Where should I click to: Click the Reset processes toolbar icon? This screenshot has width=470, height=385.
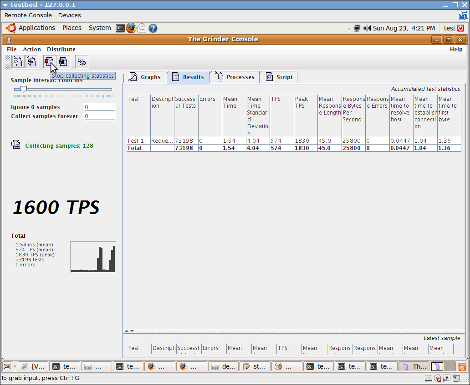31,62
